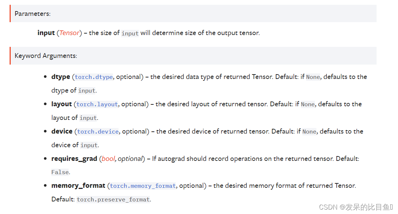Image resolution: width=398 pixels, height=214 pixels.
Task: Click the False default code text
Action: coord(60,172)
